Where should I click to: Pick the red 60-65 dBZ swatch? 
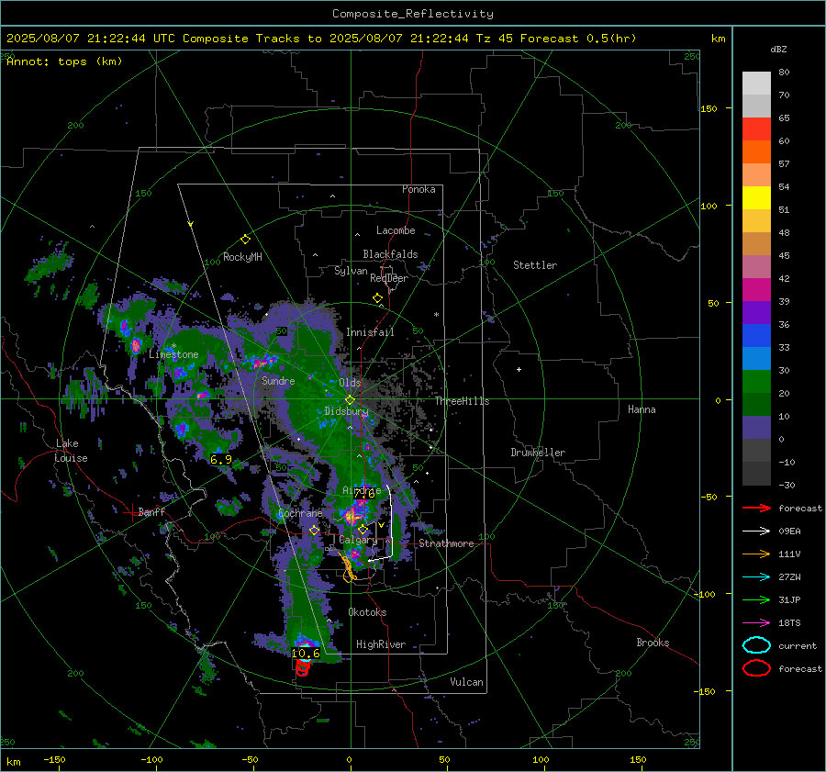click(756, 129)
